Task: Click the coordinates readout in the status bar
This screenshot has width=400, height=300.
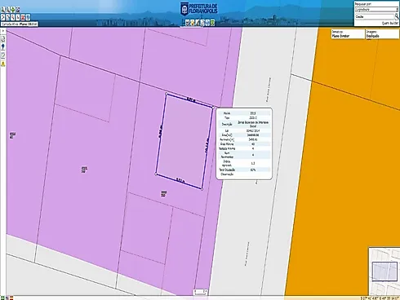Action: click(380, 298)
